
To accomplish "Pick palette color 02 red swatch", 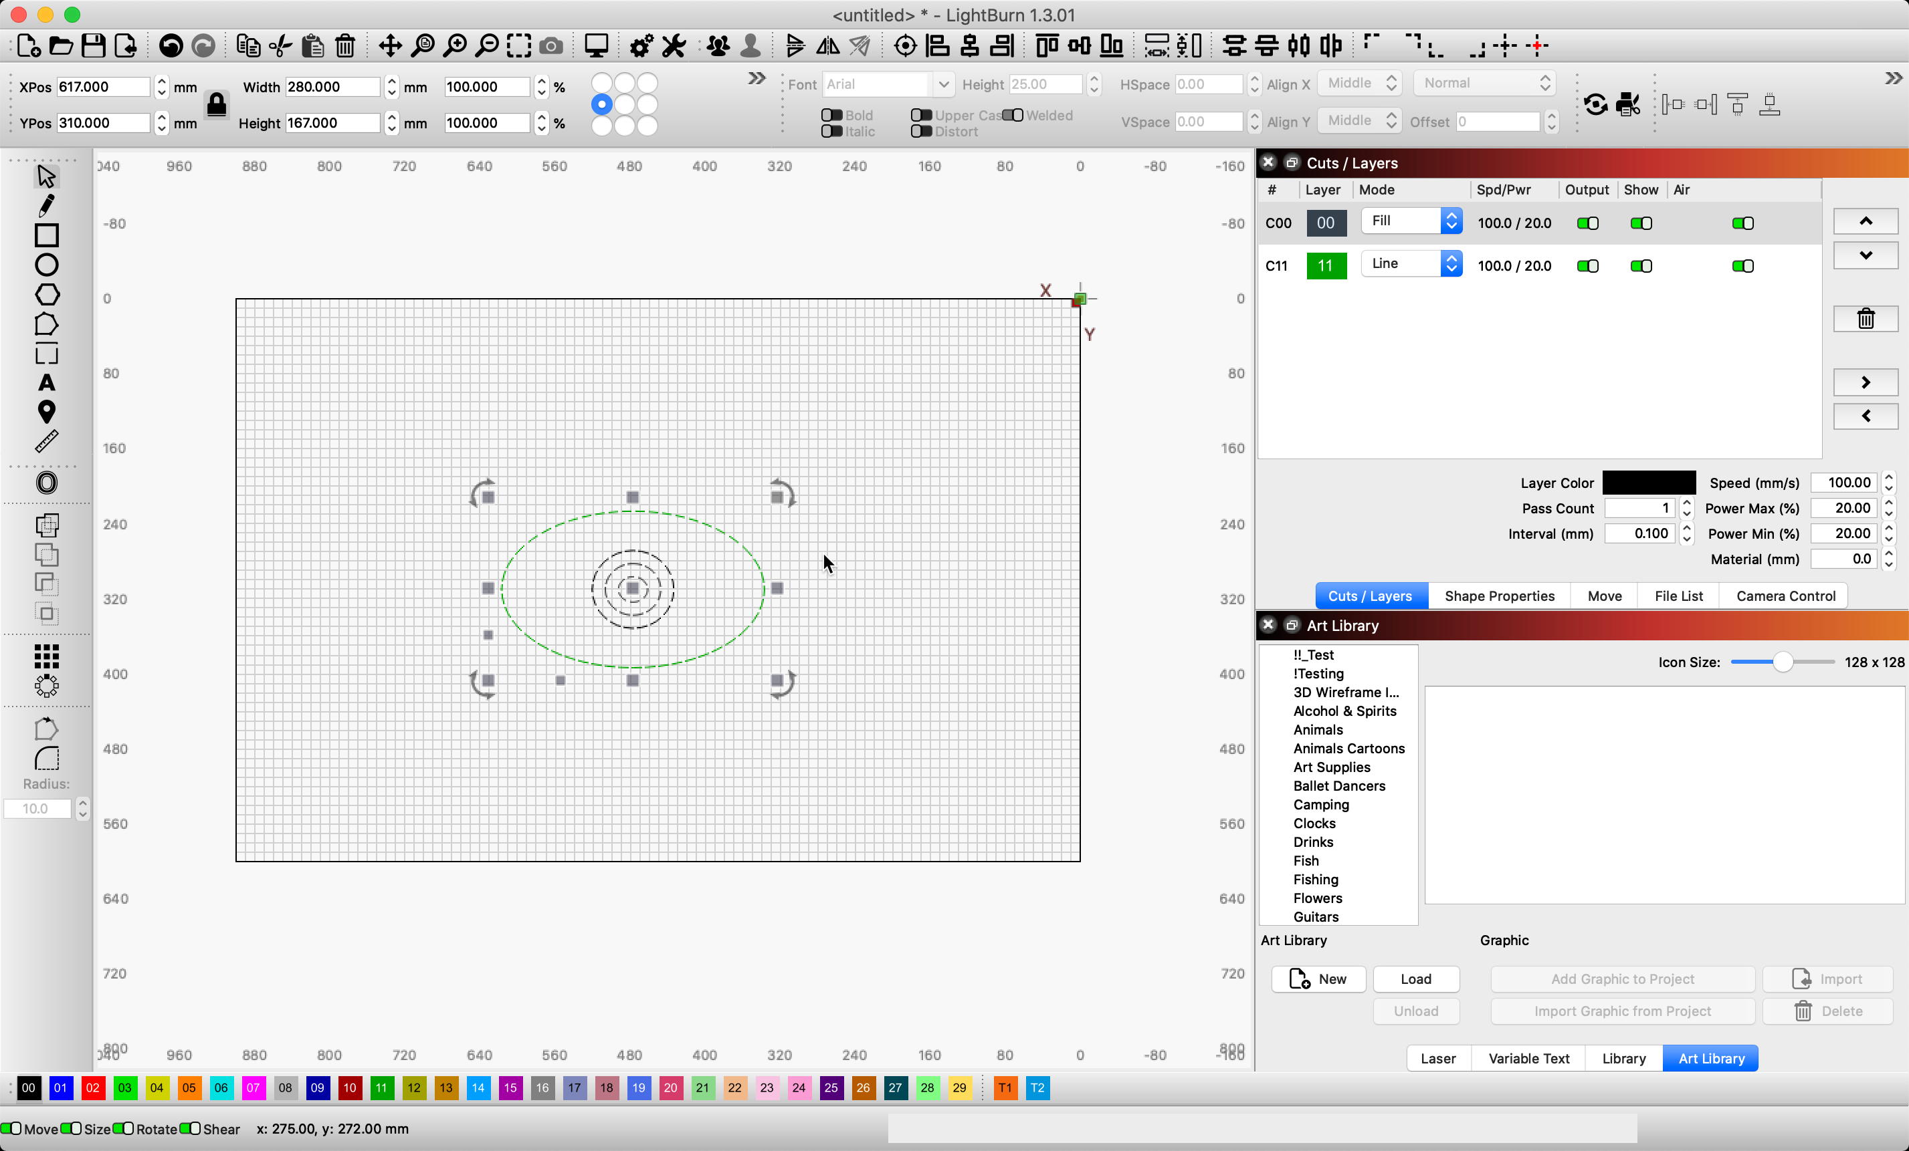I will 92,1088.
